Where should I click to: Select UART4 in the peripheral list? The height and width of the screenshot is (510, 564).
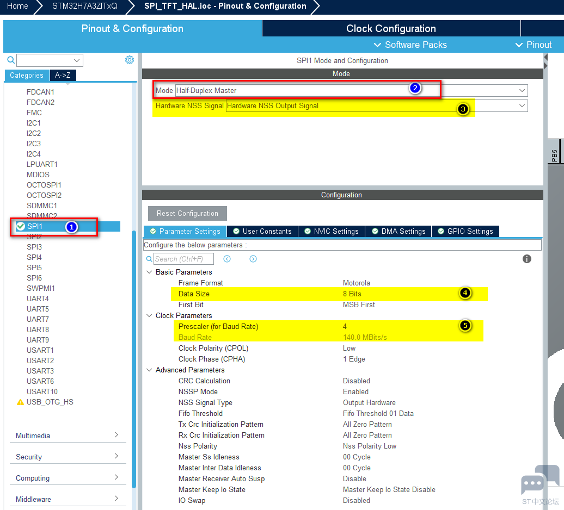[x=38, y=298]
